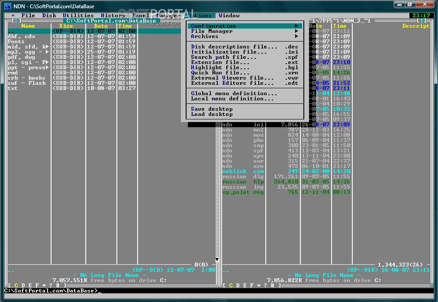
Task: Expand the Archives submenu
Action: click(x=245, y=36)
